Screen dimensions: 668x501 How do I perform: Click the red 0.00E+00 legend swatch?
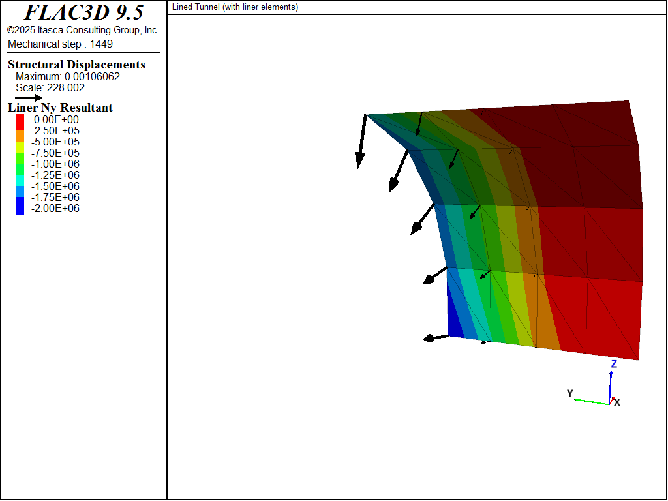pyautogui.click(x=20, y=122)
